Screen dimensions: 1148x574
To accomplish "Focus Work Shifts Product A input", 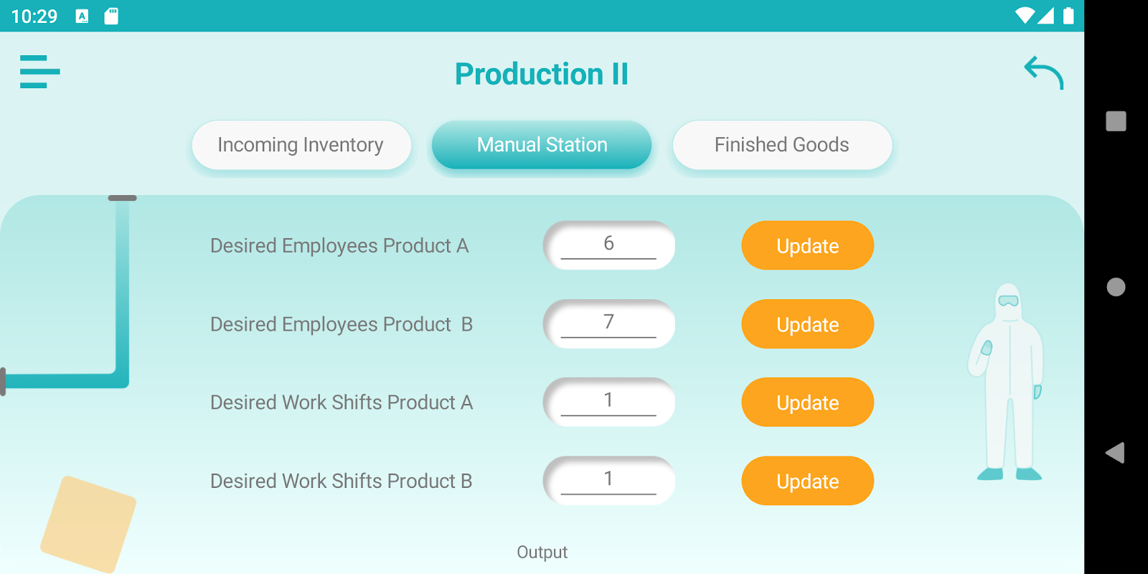I will point(608,402).
